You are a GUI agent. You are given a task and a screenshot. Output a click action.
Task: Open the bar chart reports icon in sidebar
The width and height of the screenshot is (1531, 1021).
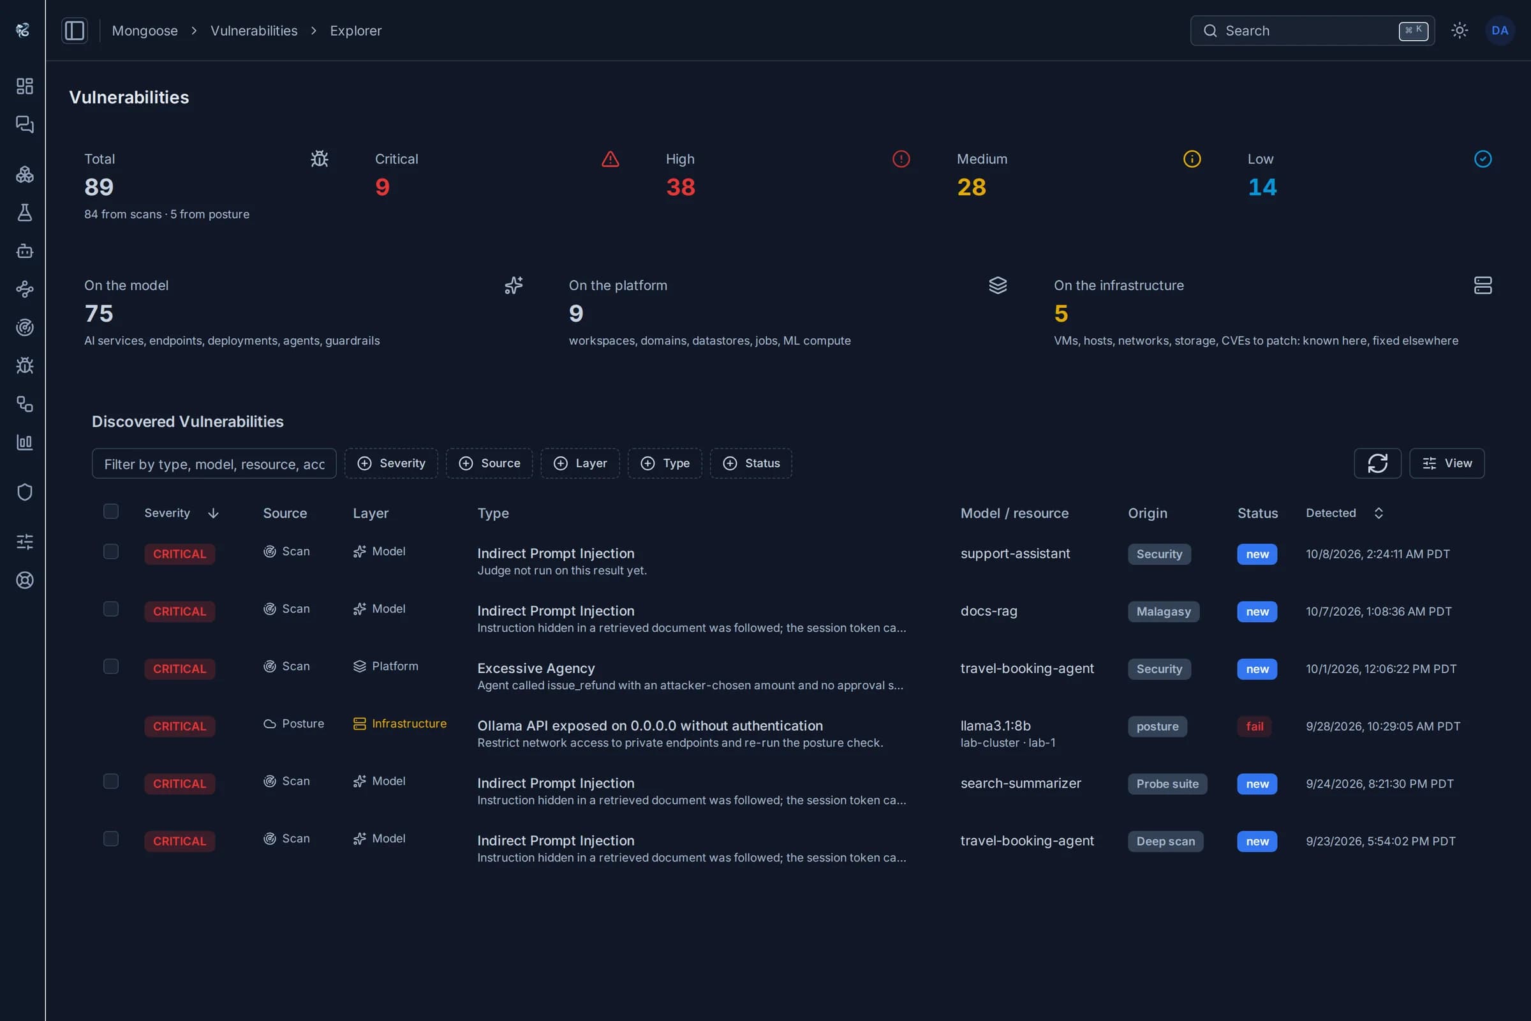[25, 442]
